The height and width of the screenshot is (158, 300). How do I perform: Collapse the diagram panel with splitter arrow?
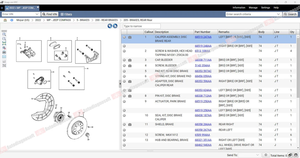(120, 84)
